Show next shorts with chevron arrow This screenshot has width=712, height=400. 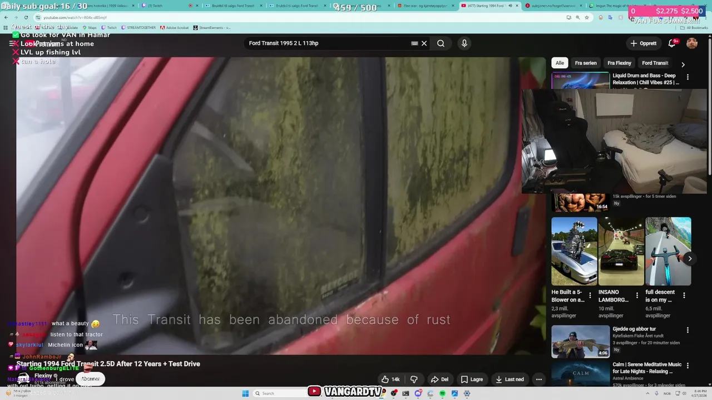[x=690, y=258]
